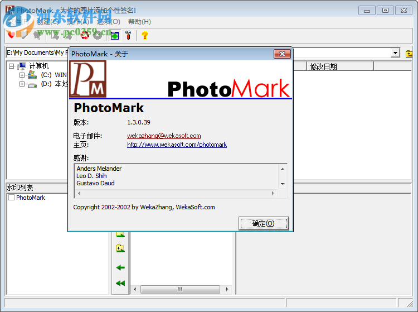Close the PhotoMark About dialog
Image resolution: width=418 pixels, height=312 pixels.
point(282,54)
